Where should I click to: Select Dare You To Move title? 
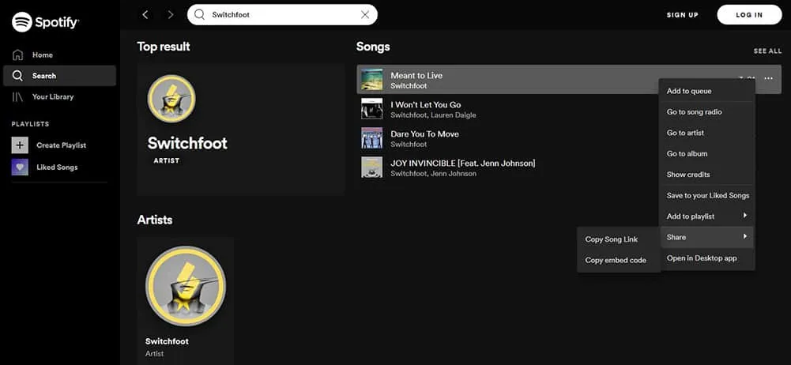coord(425,134)
